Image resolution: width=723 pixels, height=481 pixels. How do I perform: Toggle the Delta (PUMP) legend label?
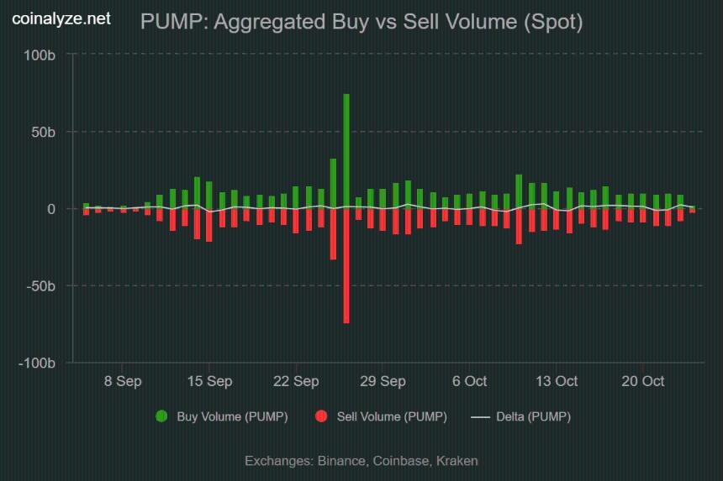(x=533, y=416)
